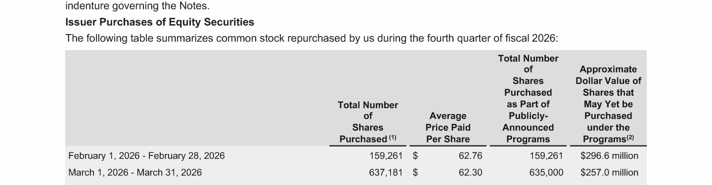Click the Total Number of Shares Purchased header
This screenshot has width=712, height=185.
click(x=368, y=122)
